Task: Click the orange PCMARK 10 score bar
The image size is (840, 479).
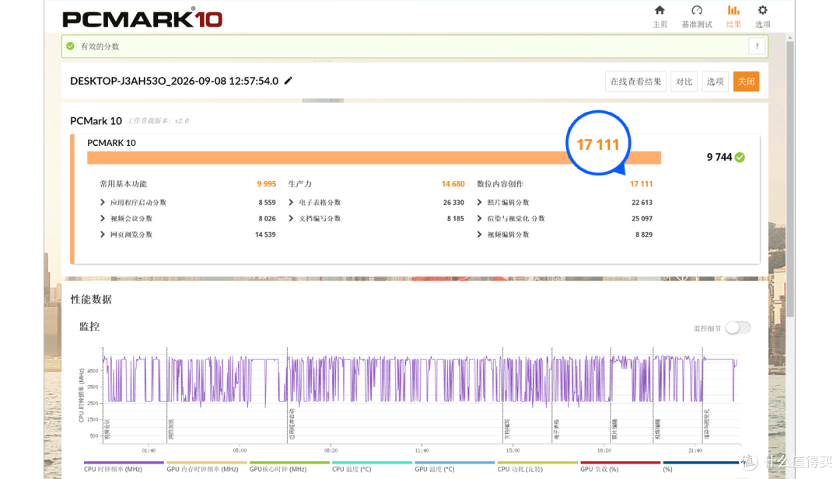Action: (x=374, y=158)
